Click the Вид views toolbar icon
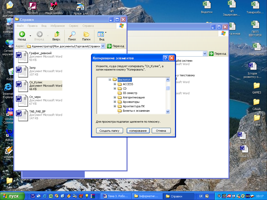This screenshot has height=200, width=267. pos(101,34)
